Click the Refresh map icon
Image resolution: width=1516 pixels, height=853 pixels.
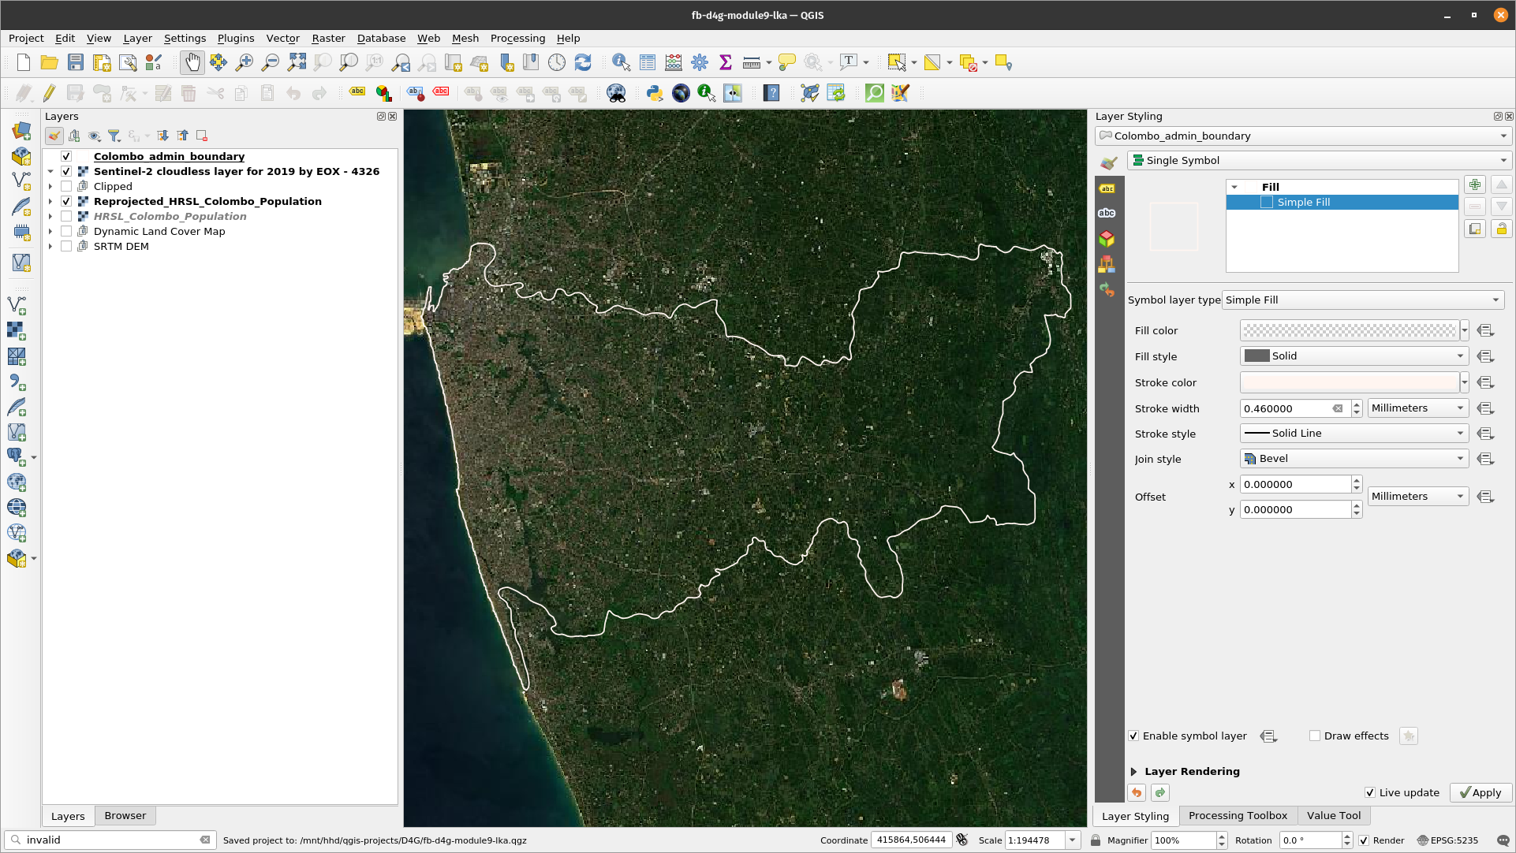tap(583, 63)
